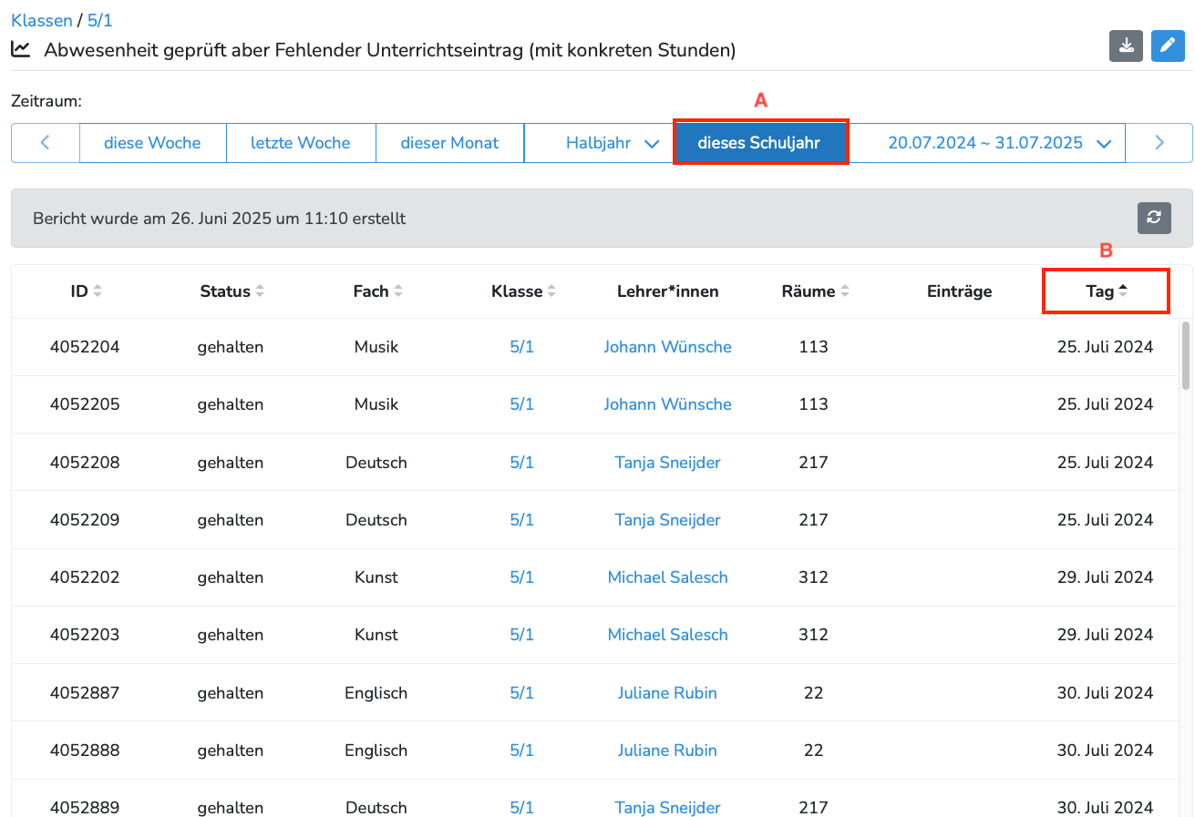
Task: Go to next period with right arrow
Action: pyautogui.click(x=1159, y=143)
